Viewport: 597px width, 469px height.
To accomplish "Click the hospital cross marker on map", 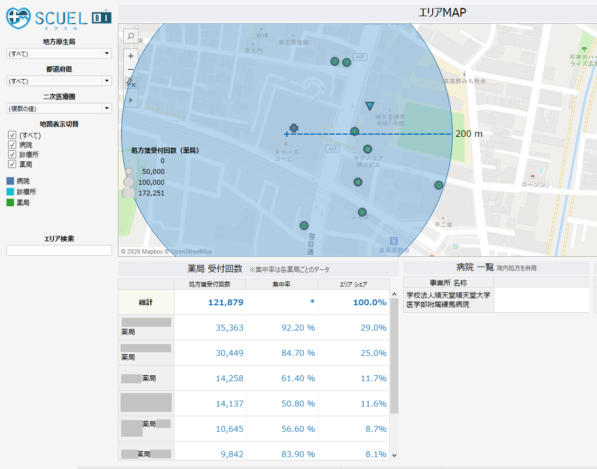I will click(293, 128).
